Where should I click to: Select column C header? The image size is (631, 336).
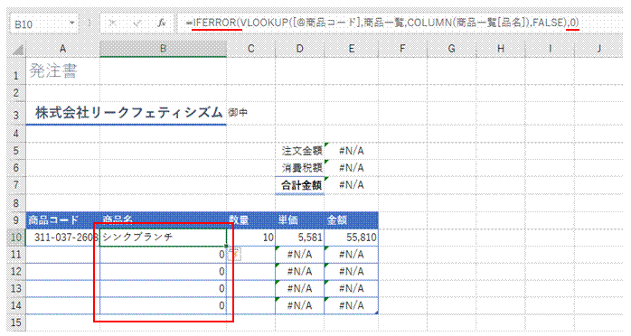pos(250,49)
